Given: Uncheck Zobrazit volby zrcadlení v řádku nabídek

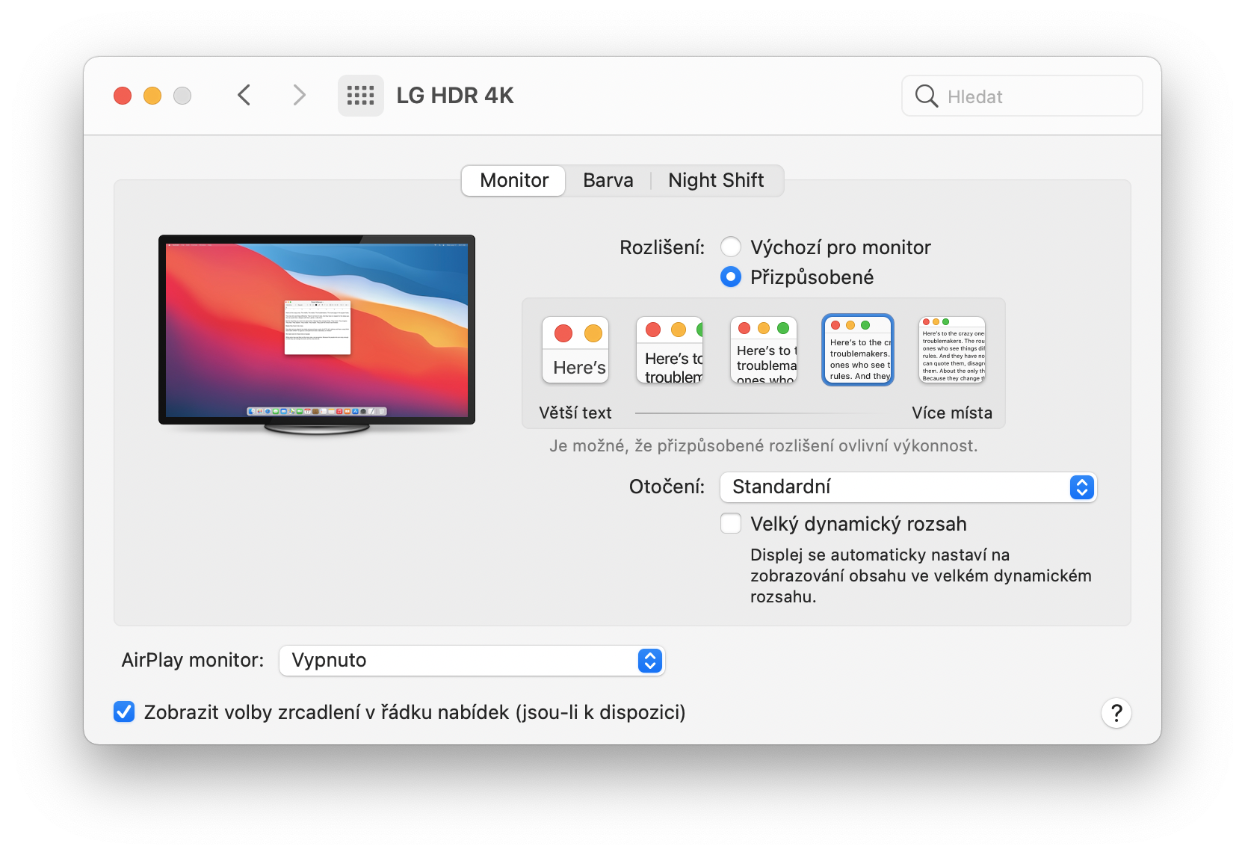Looking at the screenshot, I should click(124, 712).
